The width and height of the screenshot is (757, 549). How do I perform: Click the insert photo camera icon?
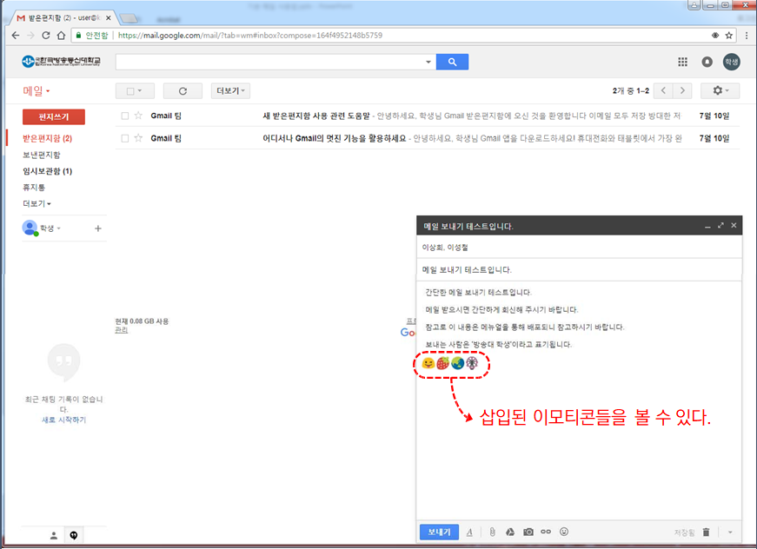point(528,532)
